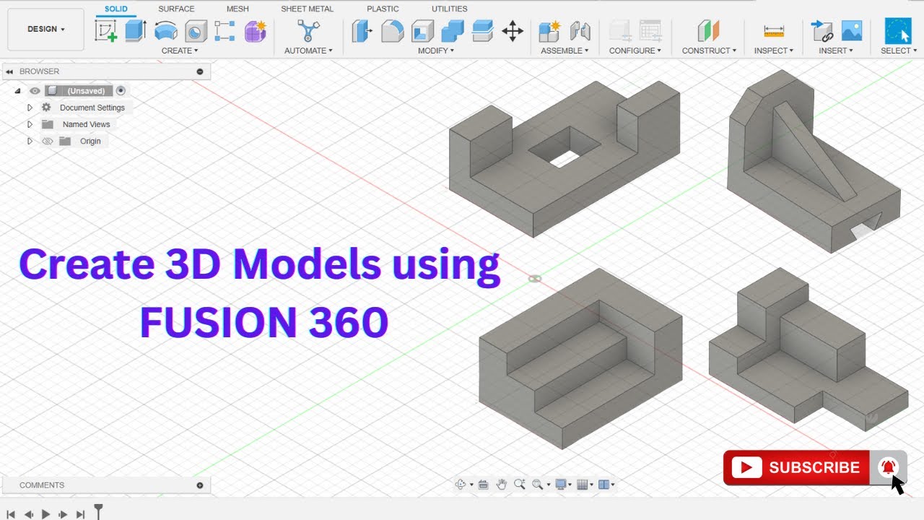924x520 pixels.
Task: Select the Hole tool
Action: 196,31
